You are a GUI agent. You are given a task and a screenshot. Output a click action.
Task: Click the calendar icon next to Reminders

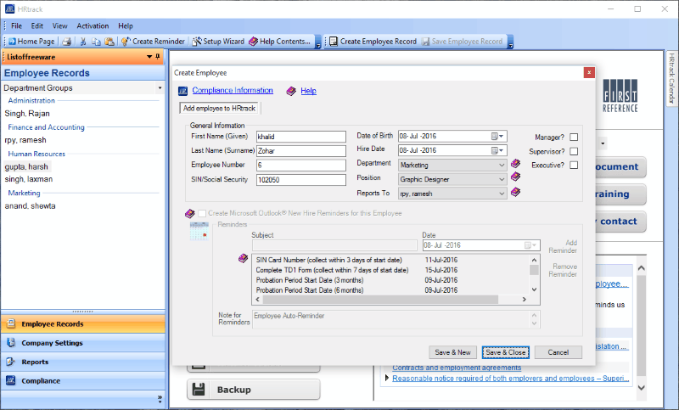click(x=199, y=231)
